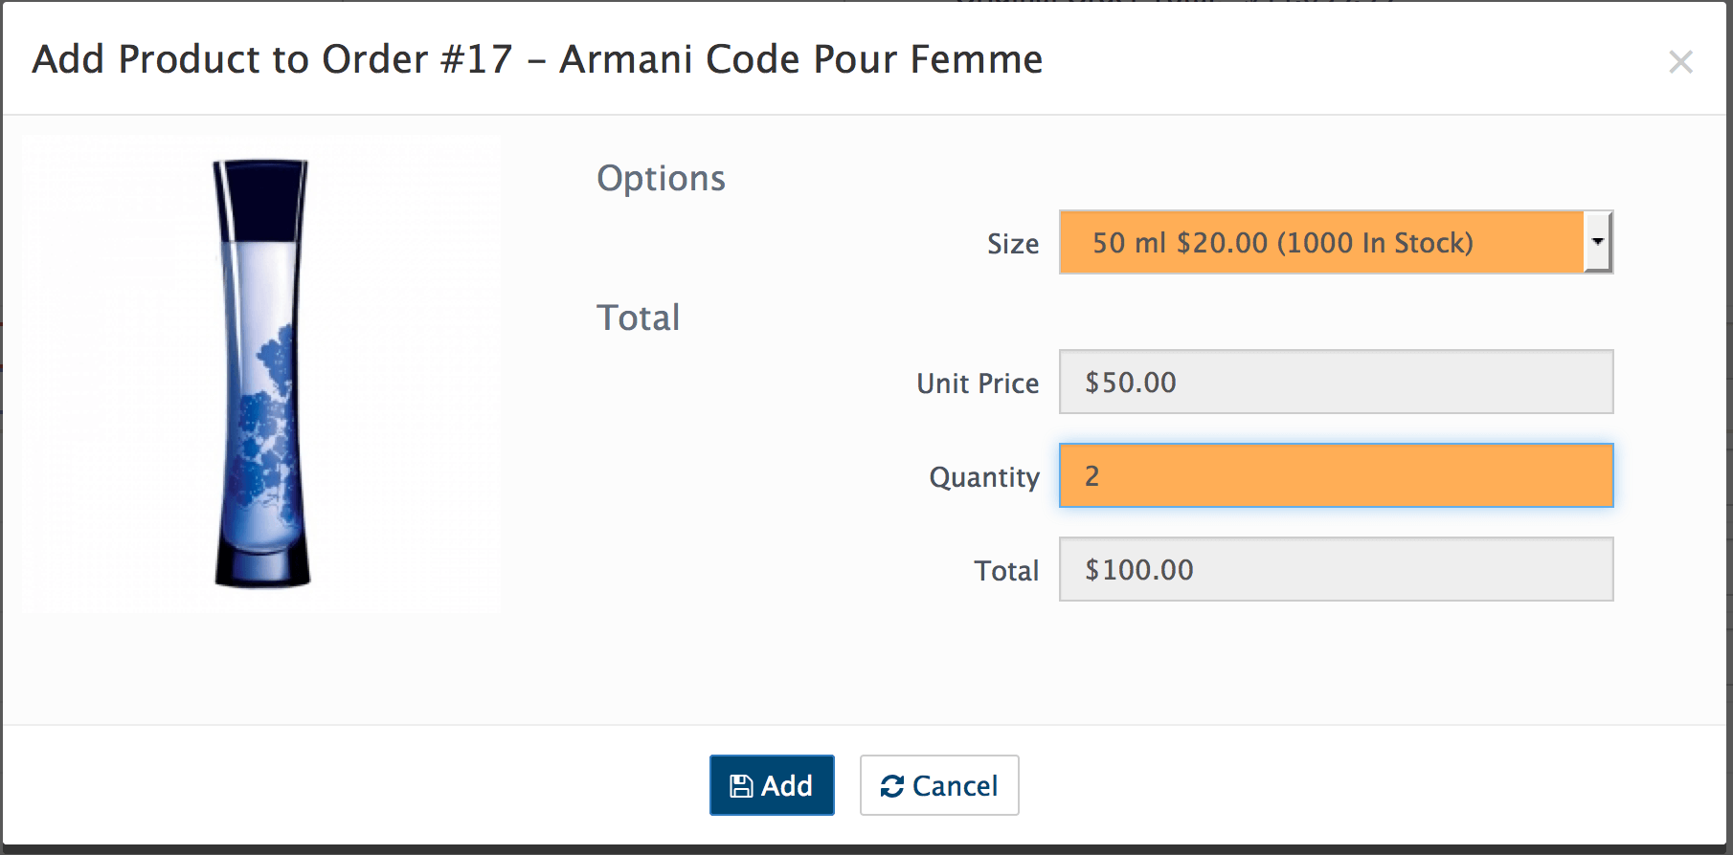Click the dark blue cap of the bottle
The image size is (1733, 855).
pyautogui.click(x=260, y=200)
